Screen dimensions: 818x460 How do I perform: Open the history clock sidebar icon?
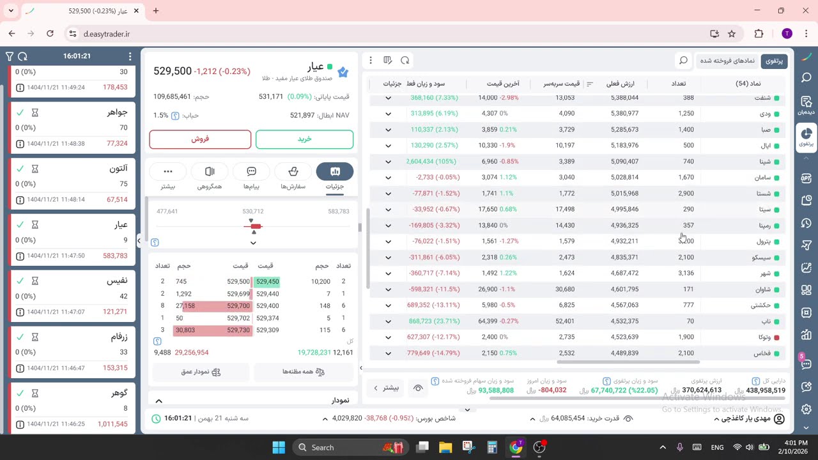tap(806, 224)
